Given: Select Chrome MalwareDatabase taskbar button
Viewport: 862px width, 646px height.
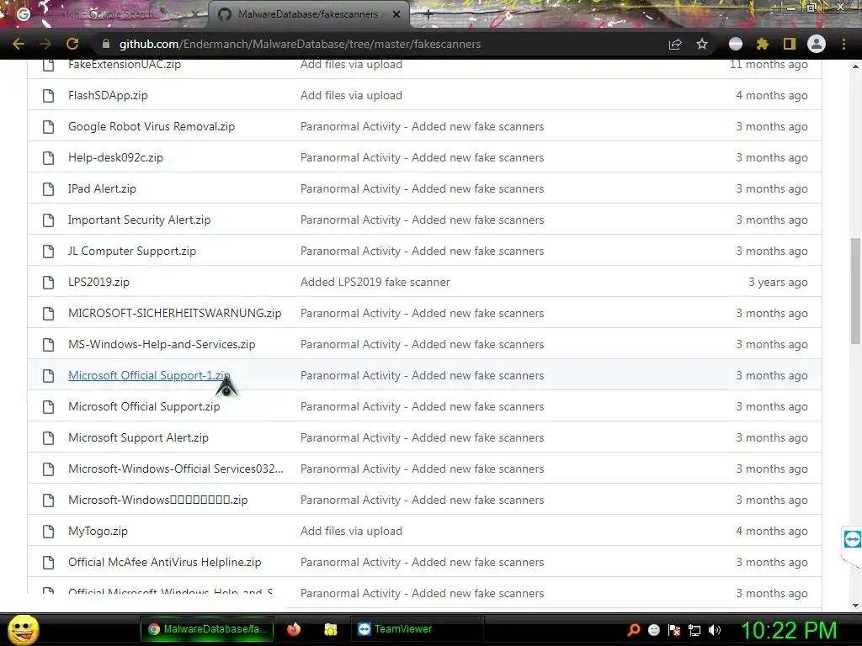Looking at the screenshot, I should pyautogui.click(x=209, y=629).
